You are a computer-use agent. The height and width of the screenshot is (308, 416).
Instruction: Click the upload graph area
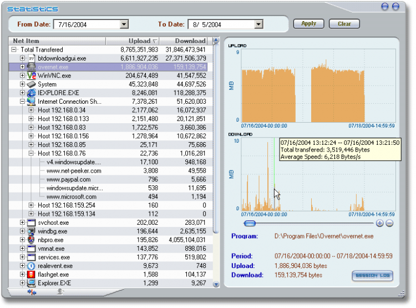tap(318, 85)
